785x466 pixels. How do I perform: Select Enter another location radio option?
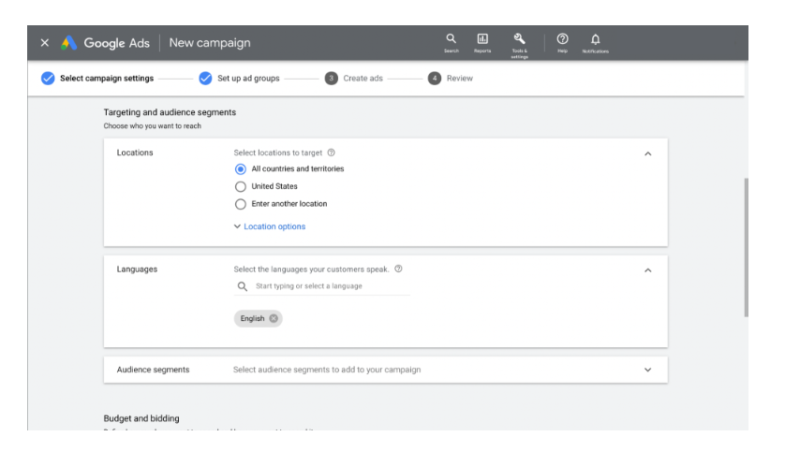[241, 204]
